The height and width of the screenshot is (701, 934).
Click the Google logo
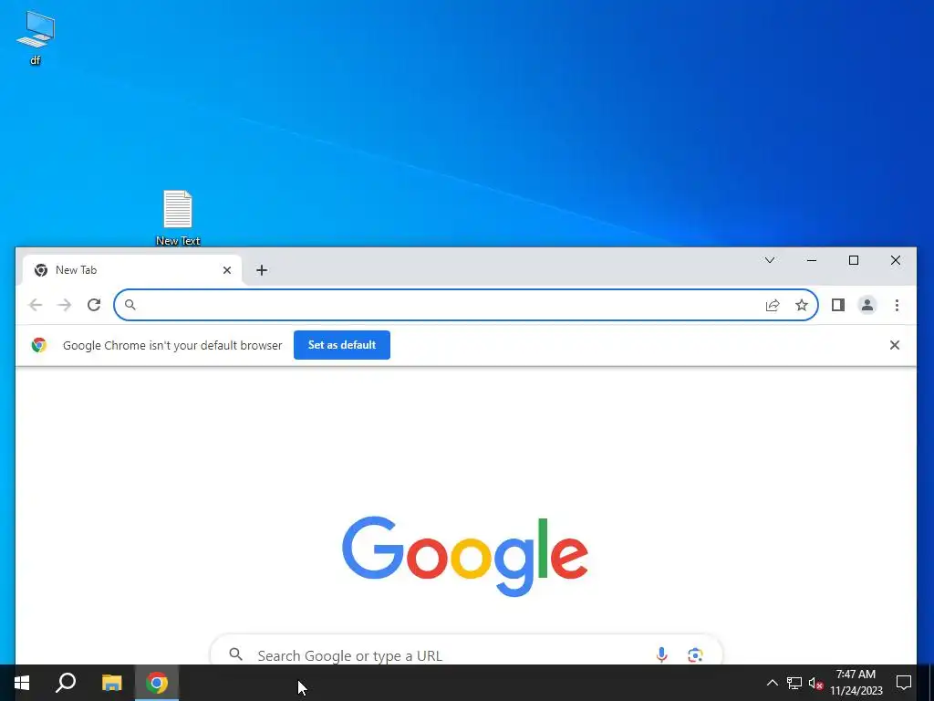click(465, 556)
